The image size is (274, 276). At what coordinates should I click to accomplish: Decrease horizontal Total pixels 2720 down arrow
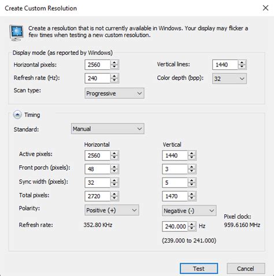pyautogui.click(x=114, y=199)
